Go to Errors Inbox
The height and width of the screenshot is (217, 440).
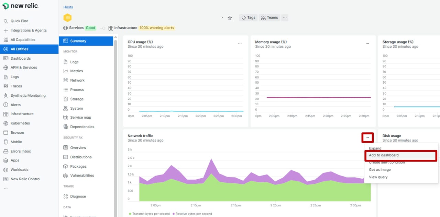[21, 151]
